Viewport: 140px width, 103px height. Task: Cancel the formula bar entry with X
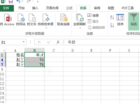tap(39, 42)
